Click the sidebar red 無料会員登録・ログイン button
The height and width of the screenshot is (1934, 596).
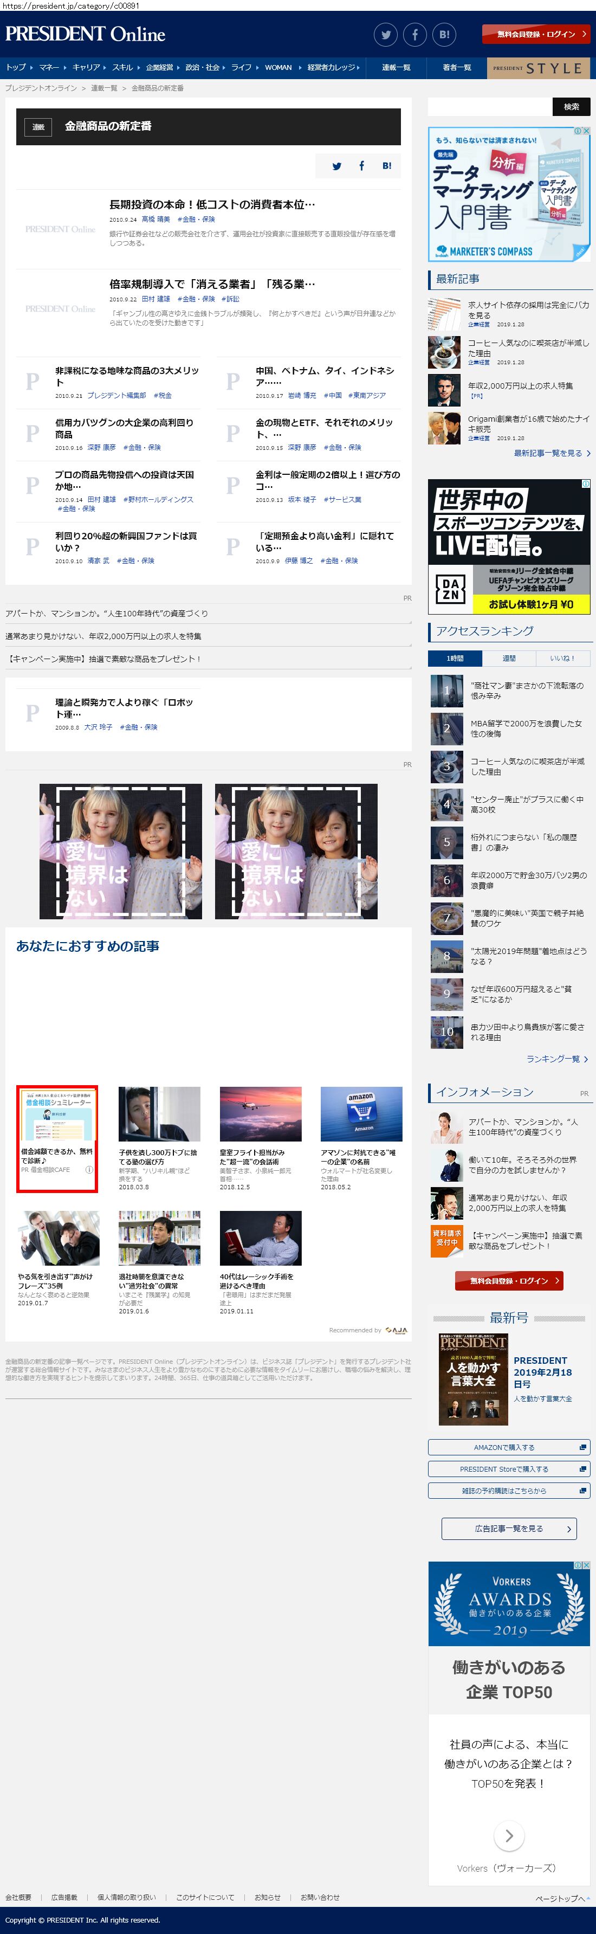(x=509, y=1281)
